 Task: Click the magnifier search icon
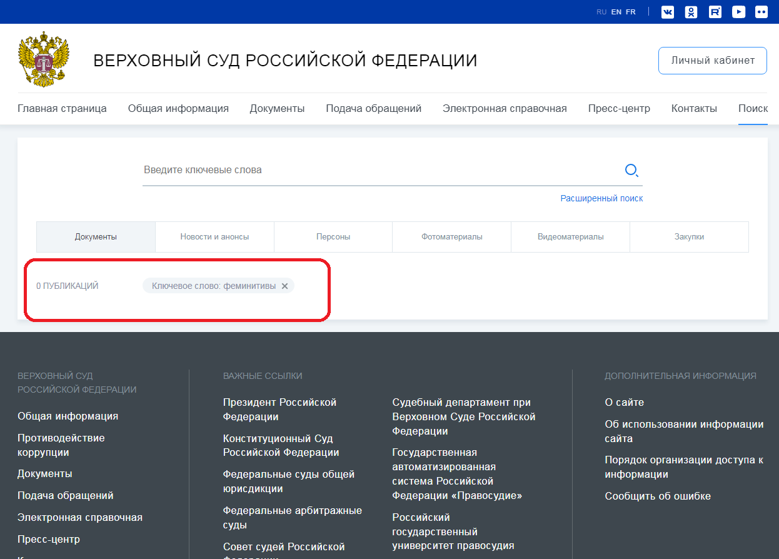632,170
